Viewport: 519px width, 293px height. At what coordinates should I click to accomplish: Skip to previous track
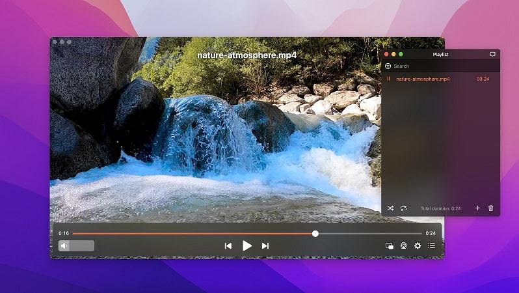[228, 245]
